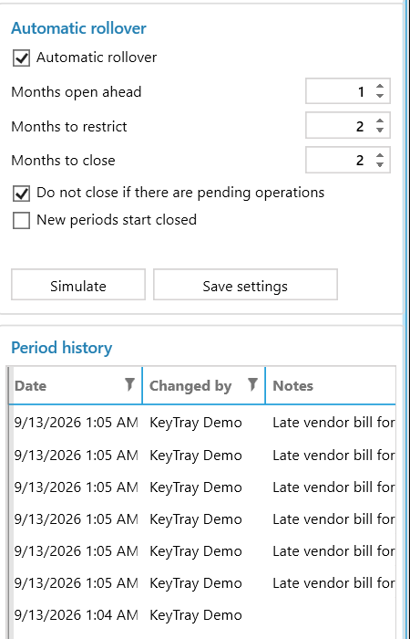Click the Period history heading

click(x=61, y=348)
